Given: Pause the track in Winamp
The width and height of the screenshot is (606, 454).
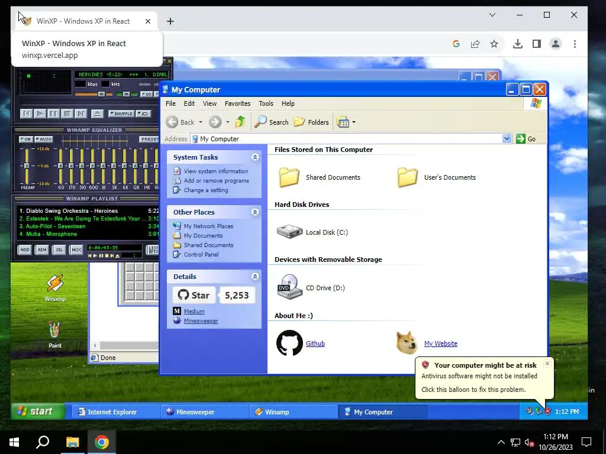Looking at the screenshot, I should pos(53,113).
